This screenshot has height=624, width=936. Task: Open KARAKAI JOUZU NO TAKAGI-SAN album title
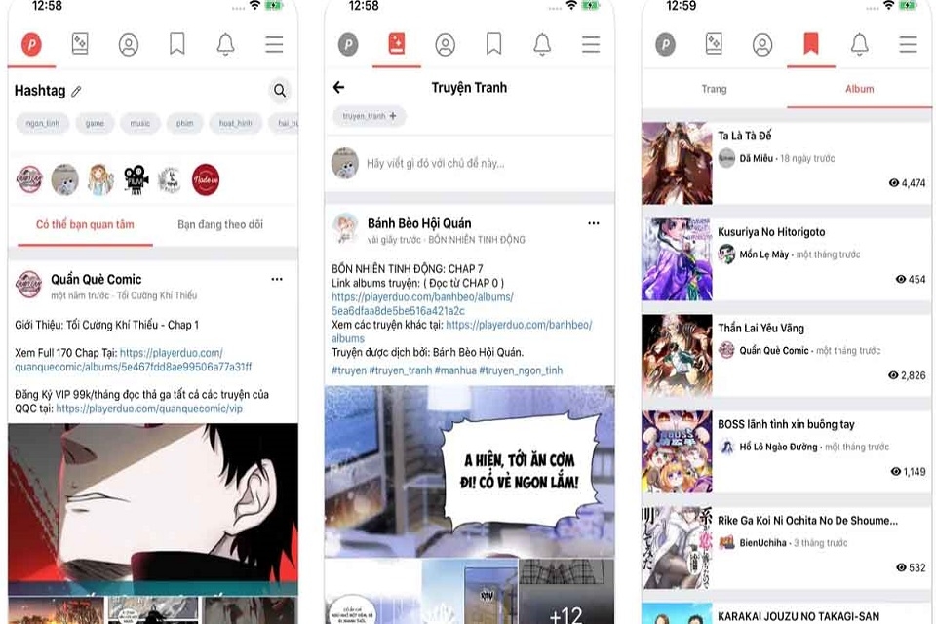tap(799, 616)
